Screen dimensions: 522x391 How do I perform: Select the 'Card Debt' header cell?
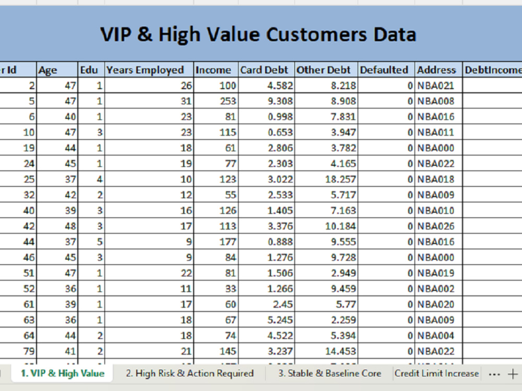[266, 70]
